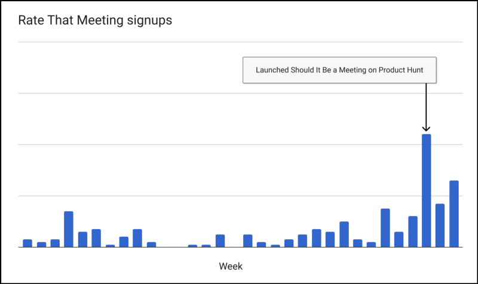Select the fifth bar from the left

coord(82,239)
